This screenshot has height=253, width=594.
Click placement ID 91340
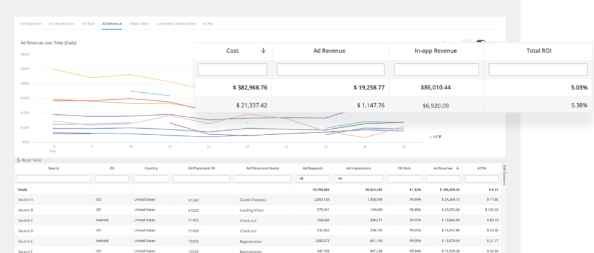193,200
